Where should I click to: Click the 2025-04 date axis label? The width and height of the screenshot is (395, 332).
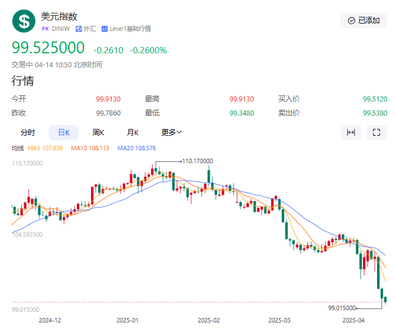(353, 320)
